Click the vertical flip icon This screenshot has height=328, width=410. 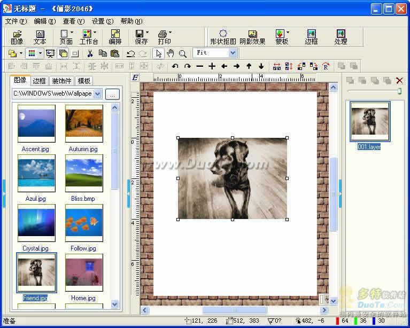pyautogui.click(x=289, y=66)
